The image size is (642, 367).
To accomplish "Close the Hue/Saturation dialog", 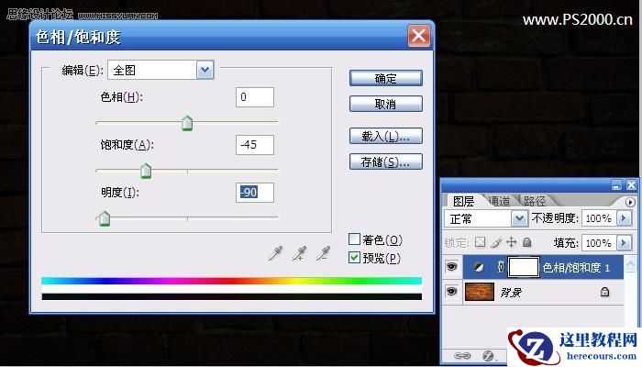I will click(x=418, y=36).
